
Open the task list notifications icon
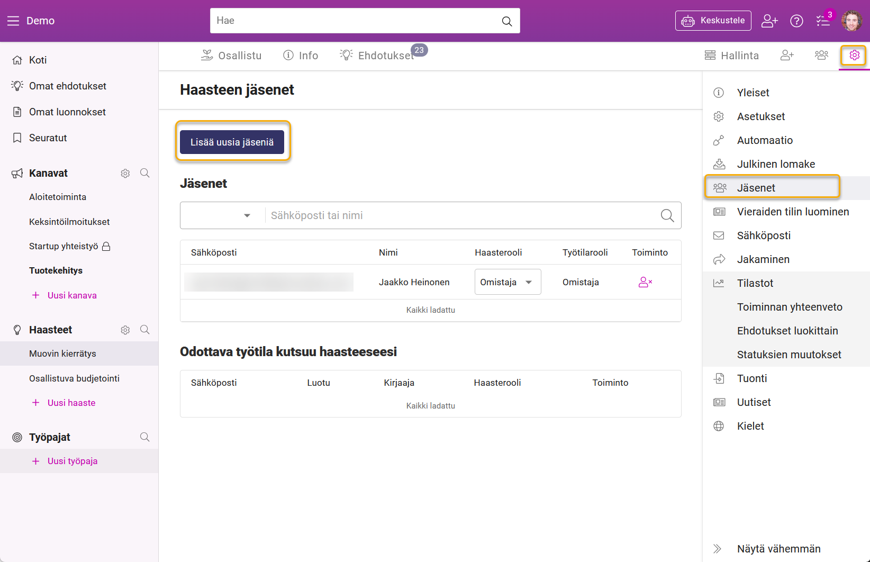823,21
